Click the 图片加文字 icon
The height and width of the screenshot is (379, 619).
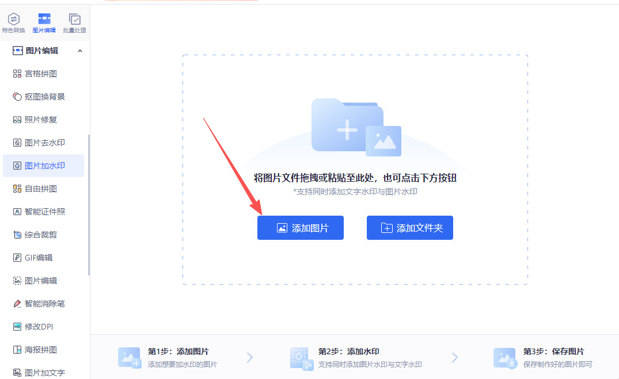coord(17,373)
